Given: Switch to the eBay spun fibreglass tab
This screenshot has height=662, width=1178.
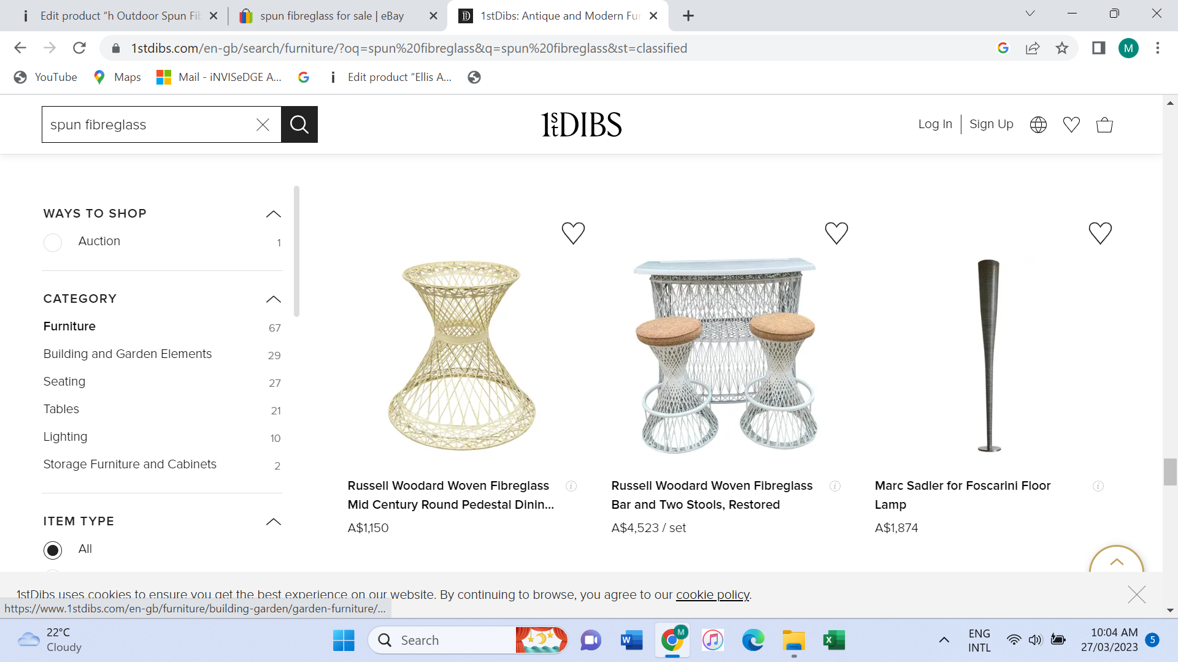Looking at the screenshot, I should coord(332,16).
